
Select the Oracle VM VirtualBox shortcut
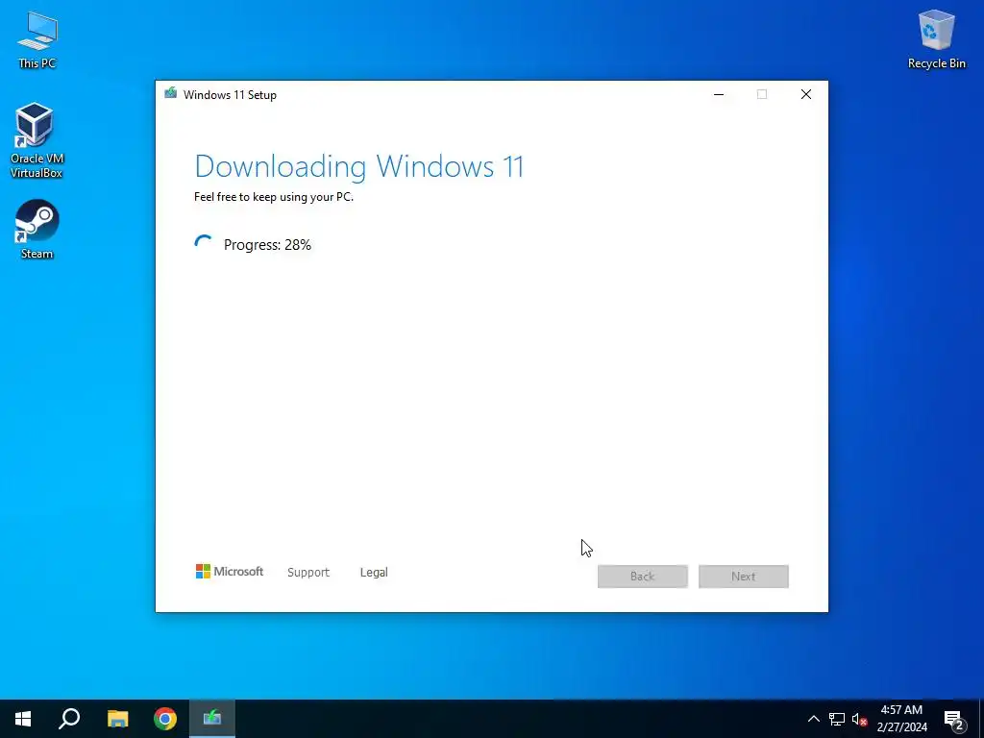point(37,140)
